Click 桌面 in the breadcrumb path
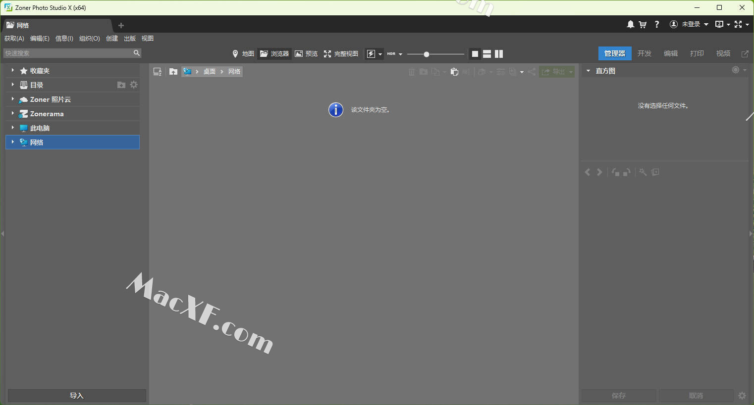Viewport: 754px width, 405px height. pos(209,72)
